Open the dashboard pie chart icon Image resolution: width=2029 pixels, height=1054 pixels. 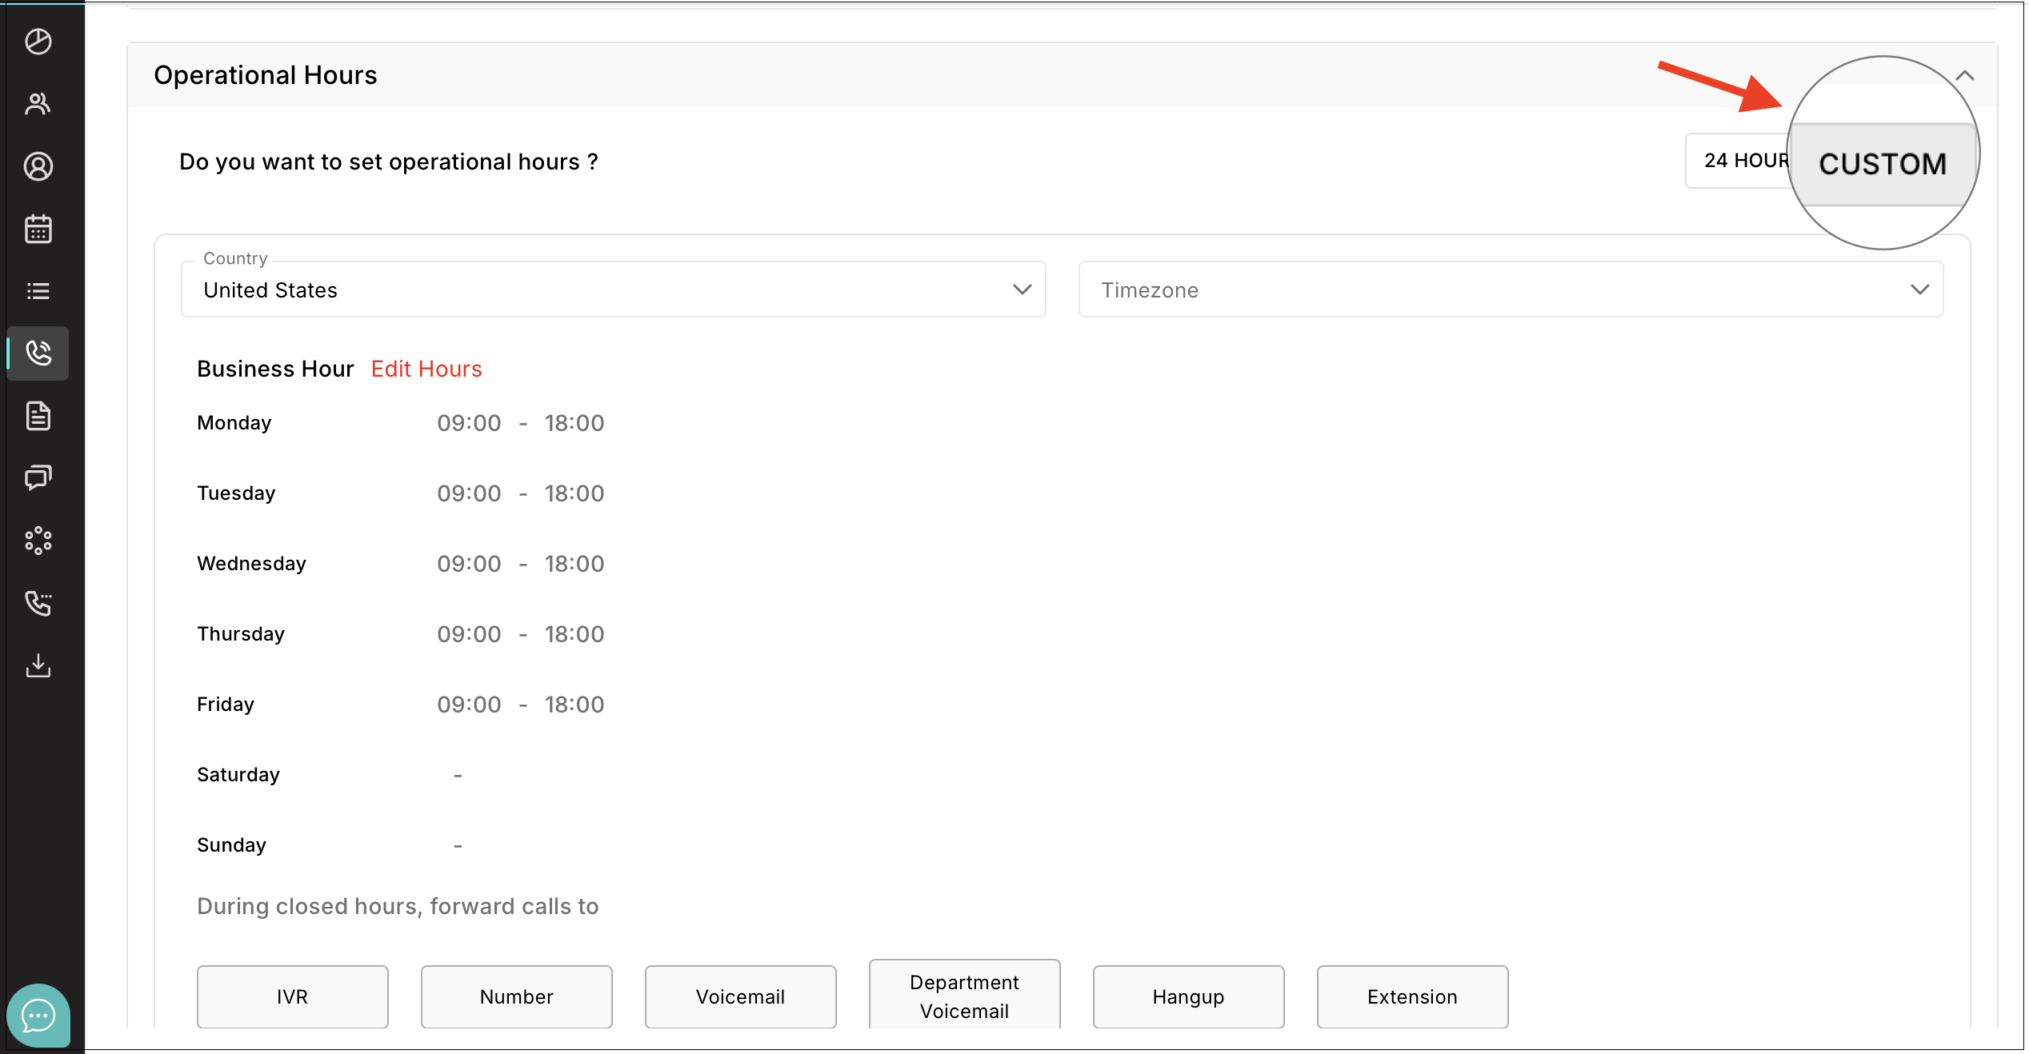[x=38, y=42]
